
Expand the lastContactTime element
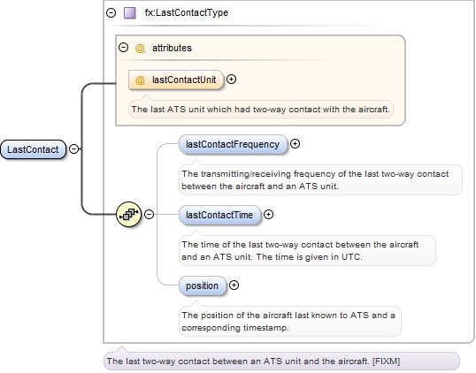[268, 215]
